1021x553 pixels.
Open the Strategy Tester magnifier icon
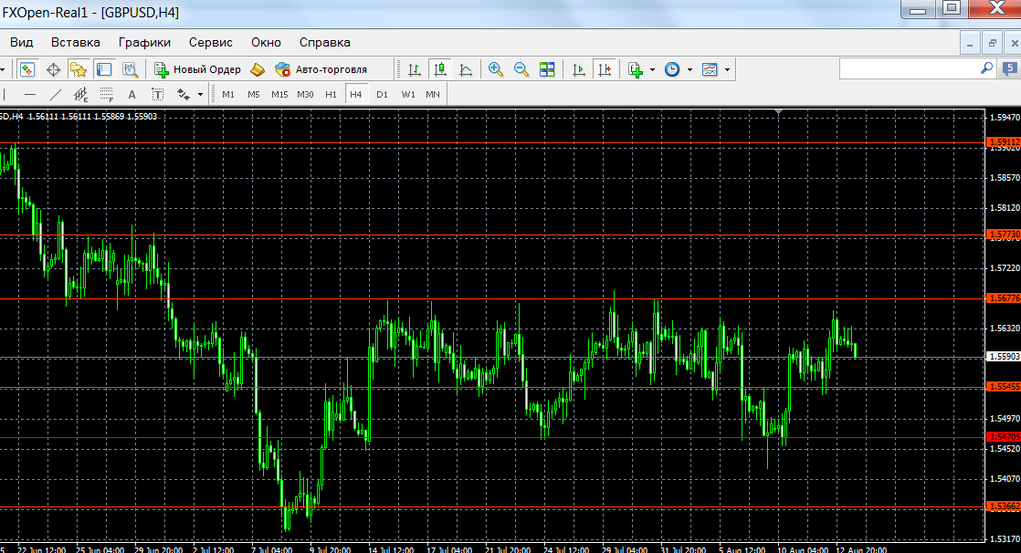point(131,69)
